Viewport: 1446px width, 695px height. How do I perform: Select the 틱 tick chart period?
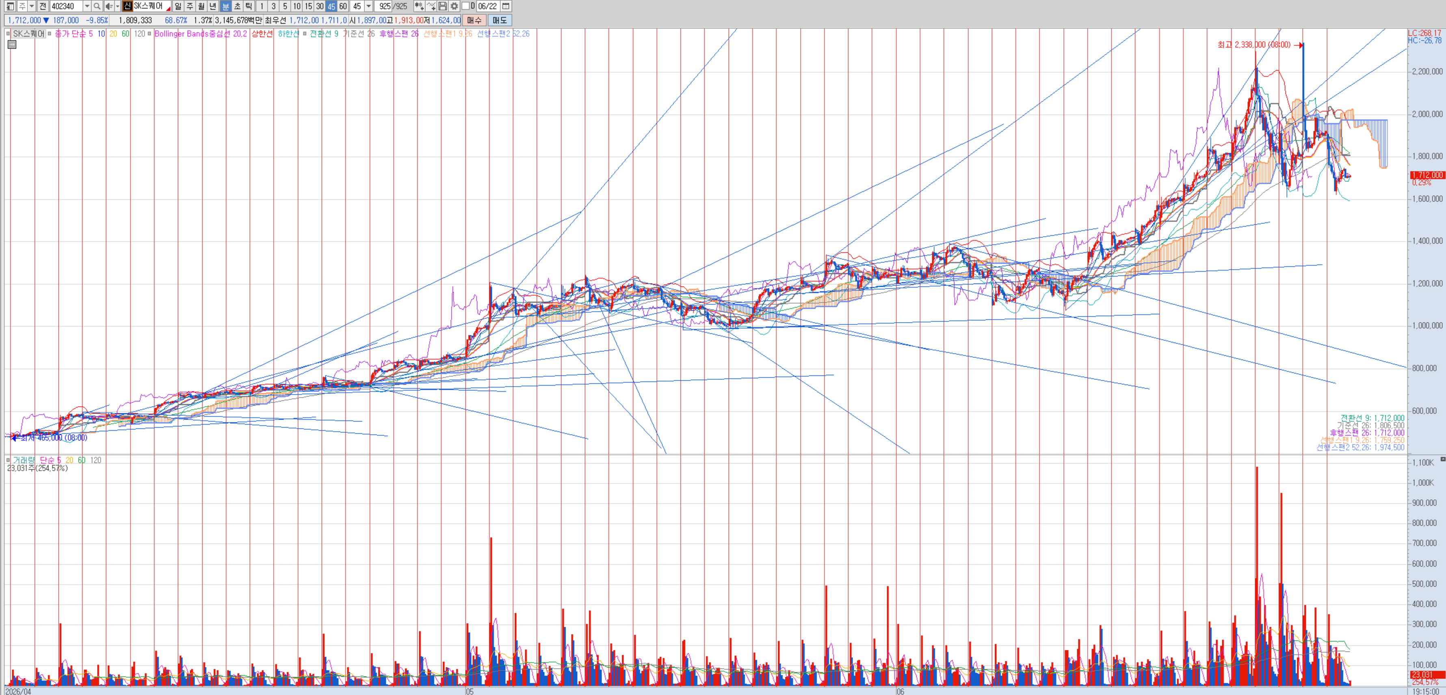tap(249, 6)
